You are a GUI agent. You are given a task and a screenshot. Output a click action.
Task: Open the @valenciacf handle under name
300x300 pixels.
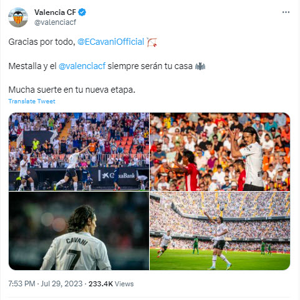(55, 22)
